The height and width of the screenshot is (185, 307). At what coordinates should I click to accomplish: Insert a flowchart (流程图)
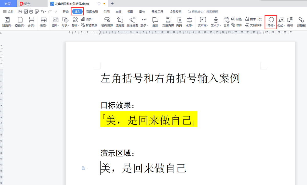pyautogui.click(x=120, y=22)
